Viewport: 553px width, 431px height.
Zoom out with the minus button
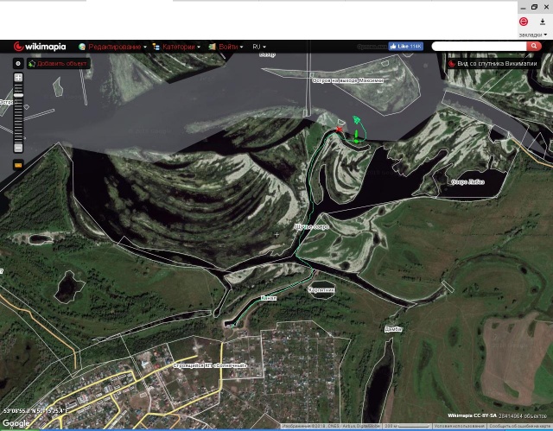click(x=18, y=148)
